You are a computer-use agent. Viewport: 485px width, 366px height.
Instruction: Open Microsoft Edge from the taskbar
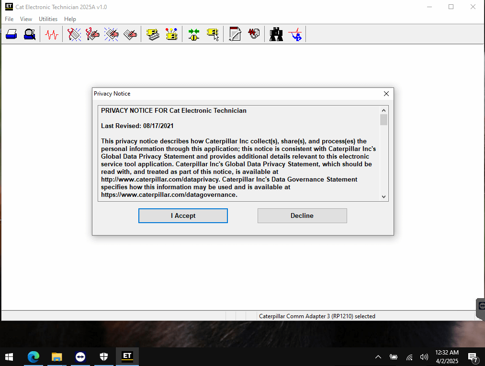coord(33,356)
